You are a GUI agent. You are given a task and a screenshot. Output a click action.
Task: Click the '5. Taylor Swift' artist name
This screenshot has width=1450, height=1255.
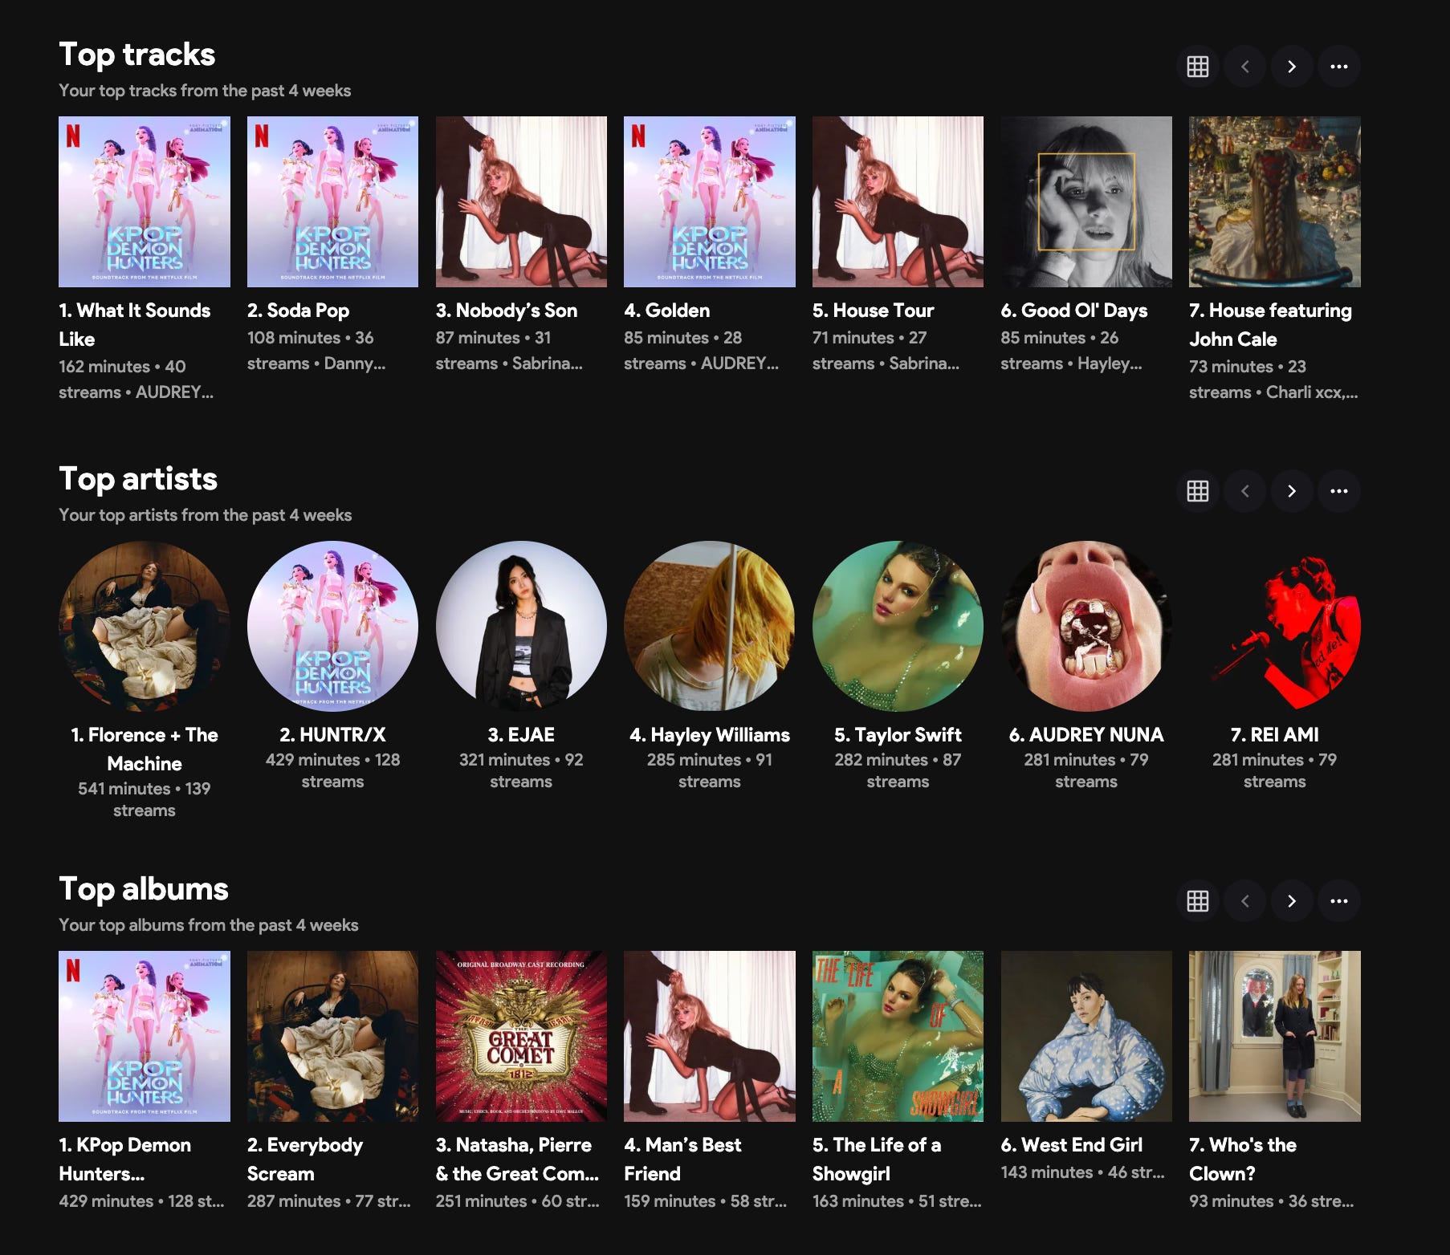(x=898, y=734)
